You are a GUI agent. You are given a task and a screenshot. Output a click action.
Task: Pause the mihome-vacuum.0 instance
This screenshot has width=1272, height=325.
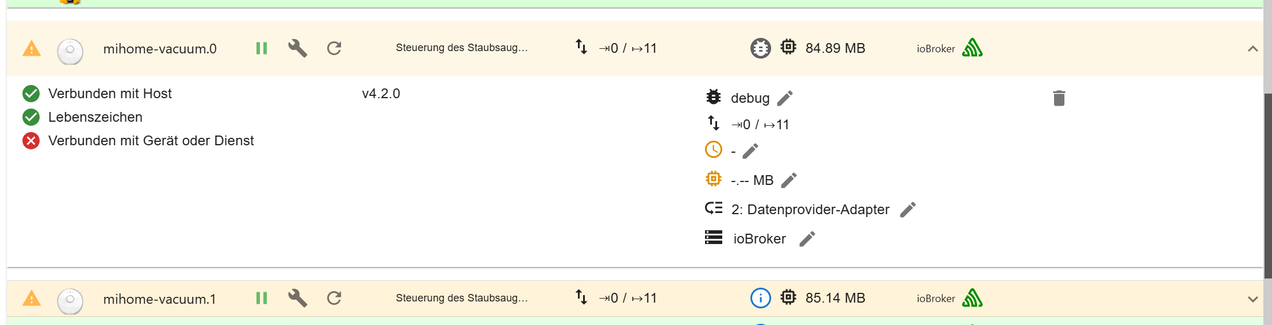pos(262,48)
